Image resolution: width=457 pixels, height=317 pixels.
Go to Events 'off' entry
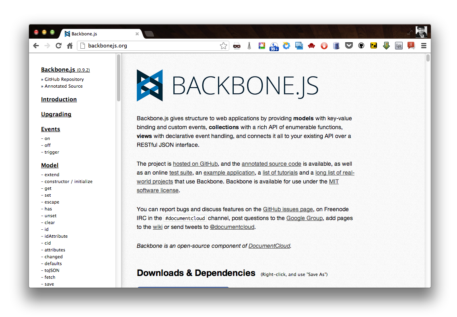pos(47,145)
